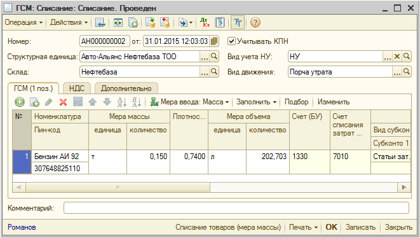The width and height of the screenshot is (420, 238).
Task: Click the copy document icon
Action: [x=133, y=22]
